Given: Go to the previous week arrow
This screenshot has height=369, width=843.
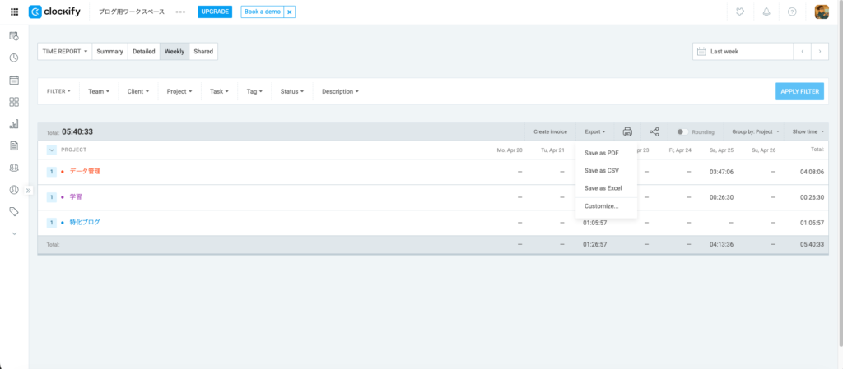Looking at the screenshot, I should [802, 51].
